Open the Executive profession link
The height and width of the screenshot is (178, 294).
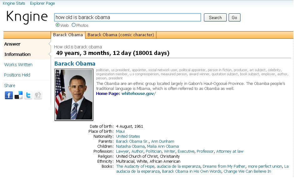click(186, 151)
